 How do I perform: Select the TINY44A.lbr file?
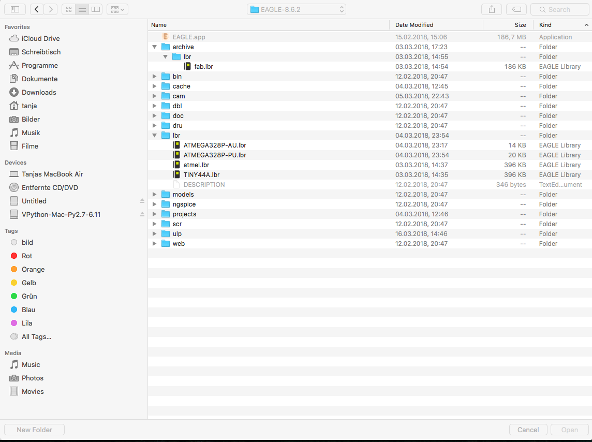[370, 175]
